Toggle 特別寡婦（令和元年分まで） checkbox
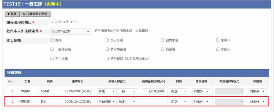Image resolution: width=274 pixels, height=112 pixels. pos(107,58)
